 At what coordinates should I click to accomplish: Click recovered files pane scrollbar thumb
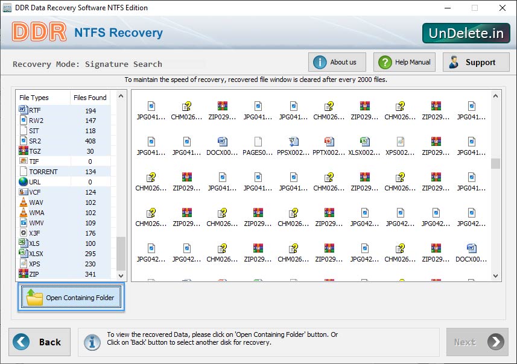tap(495, 163)
